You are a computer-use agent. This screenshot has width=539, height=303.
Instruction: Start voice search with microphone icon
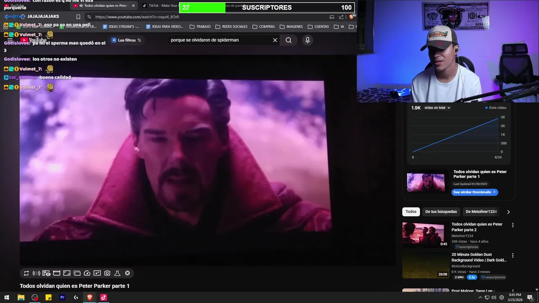coord(307,40)
